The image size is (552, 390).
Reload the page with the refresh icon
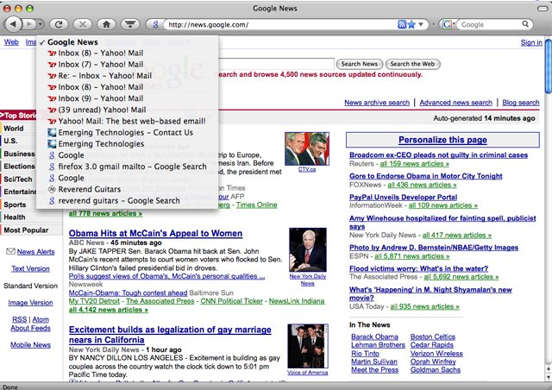click(x=59, y=24)
